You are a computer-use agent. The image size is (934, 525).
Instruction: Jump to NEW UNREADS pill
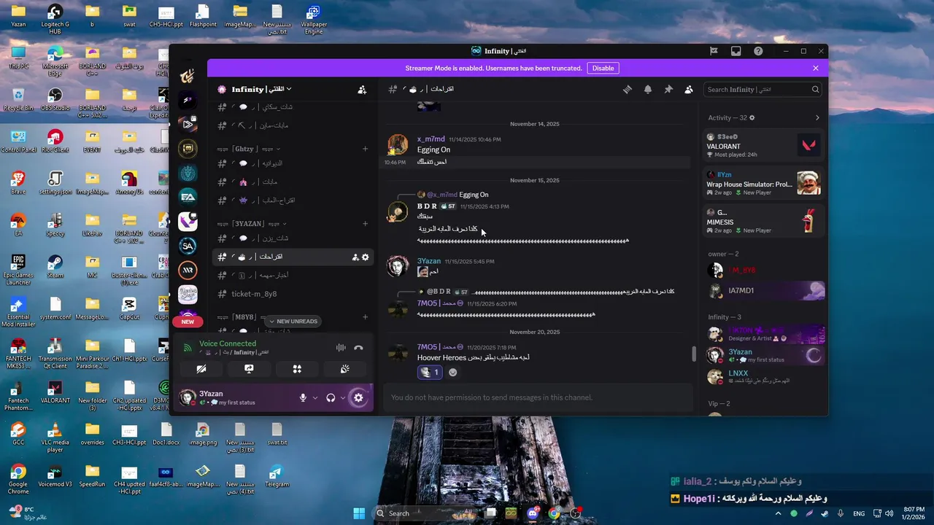(293, 321)
